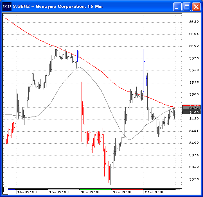Click the CQG logo icon in title bar

point(7,7)
